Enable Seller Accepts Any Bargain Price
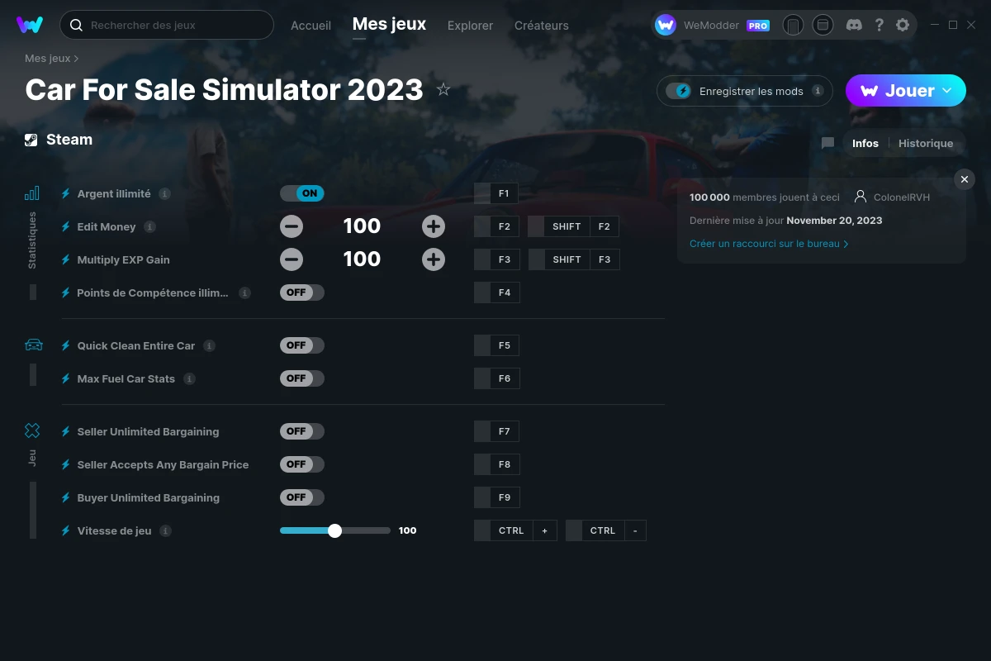Screen dimensions: 991x661 coord(302,464)
